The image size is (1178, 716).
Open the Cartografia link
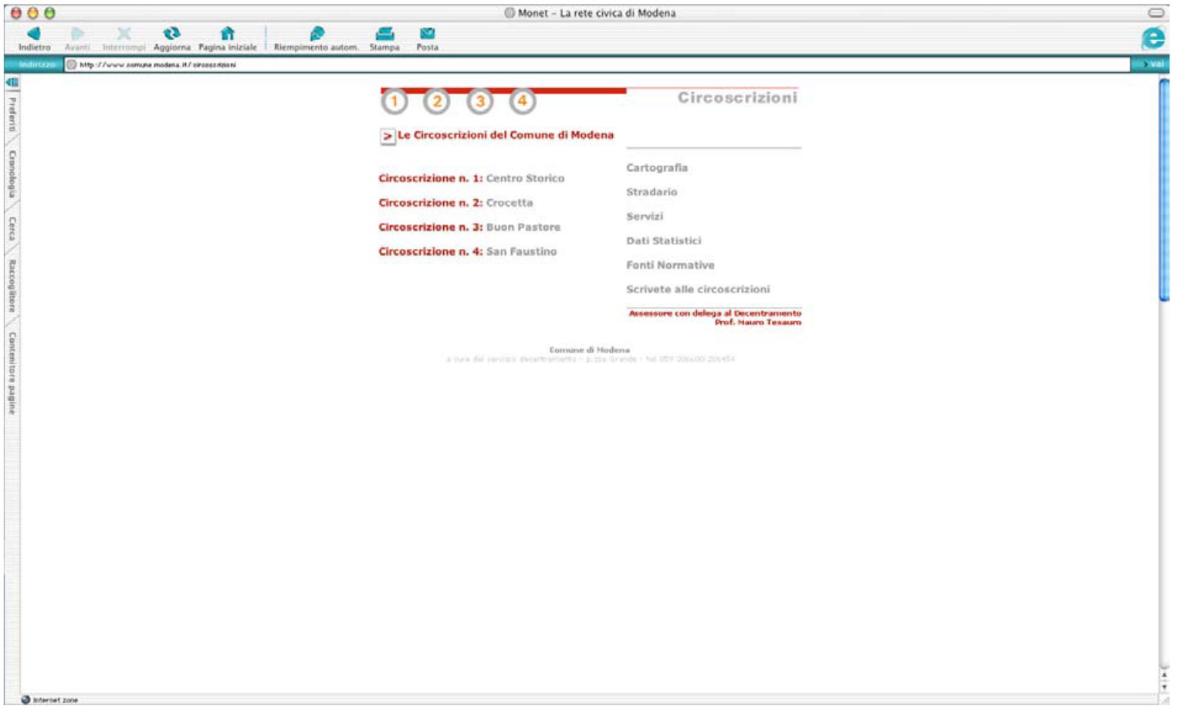[x=656, y=167]
